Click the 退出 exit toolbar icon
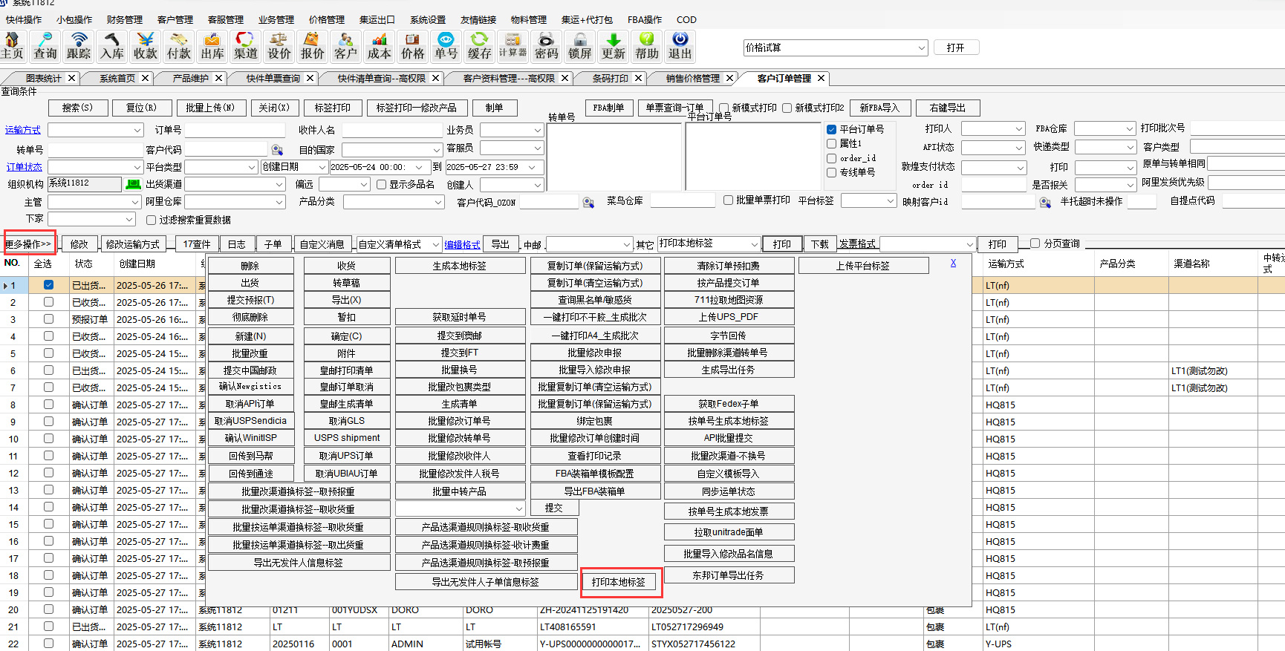Viewport: 1285px width, 651px height. click(x=680, y=46)
